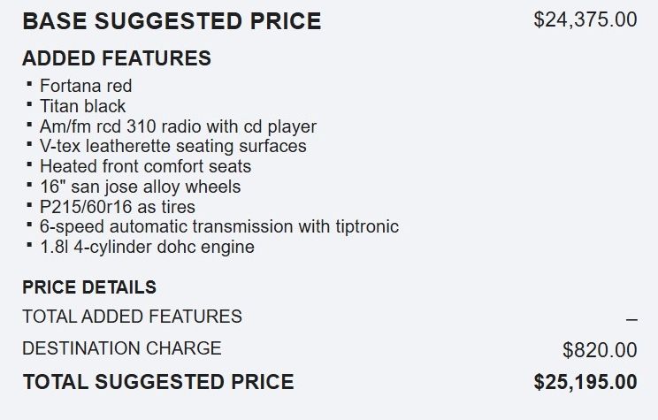Select the 1.8l 4-cylinder dohc engine item

[147, 247]
